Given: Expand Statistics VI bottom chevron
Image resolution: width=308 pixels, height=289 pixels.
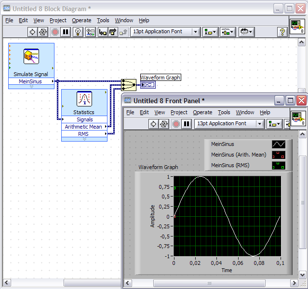Looking at the screenshot, I should pyautogui.click(x=84, y=139).
